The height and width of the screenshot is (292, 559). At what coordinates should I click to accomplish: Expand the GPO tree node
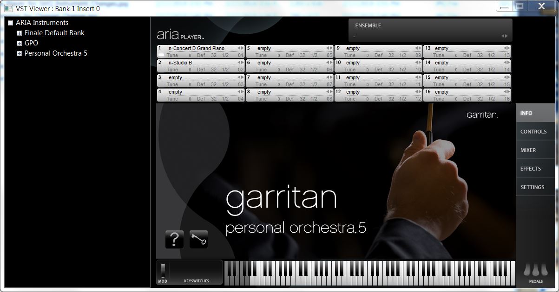(x=19, y=43)
